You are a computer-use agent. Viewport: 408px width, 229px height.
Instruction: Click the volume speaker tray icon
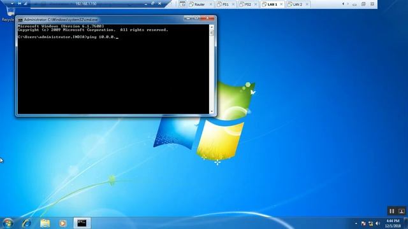pyautogui.click(x=378, y=223)
